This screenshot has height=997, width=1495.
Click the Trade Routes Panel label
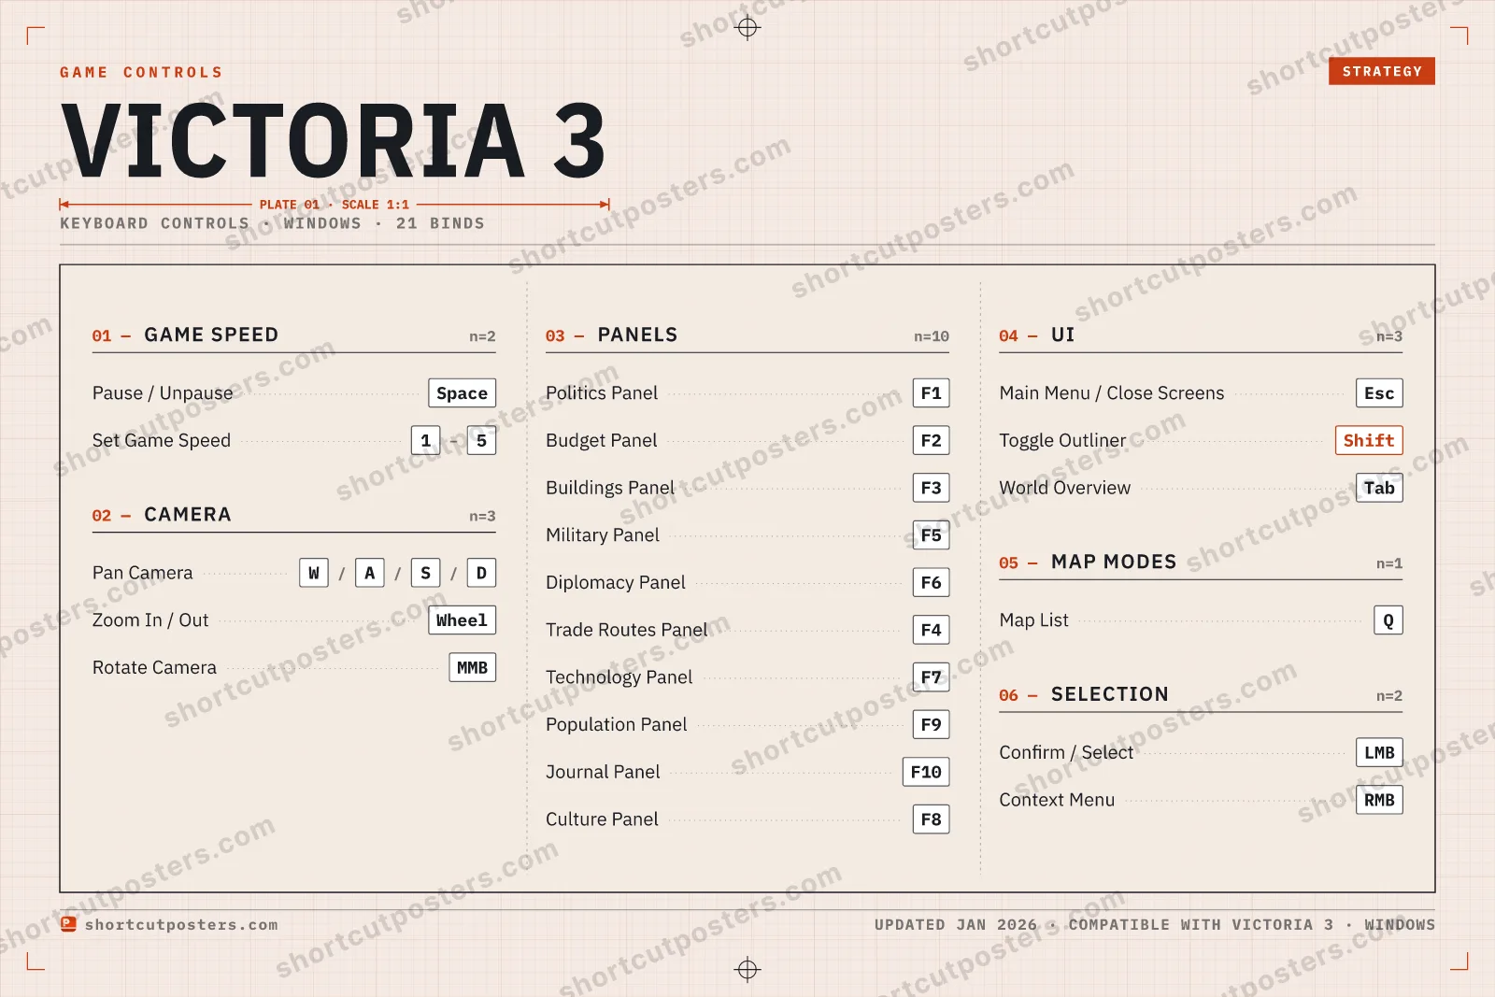click(627, 630)
